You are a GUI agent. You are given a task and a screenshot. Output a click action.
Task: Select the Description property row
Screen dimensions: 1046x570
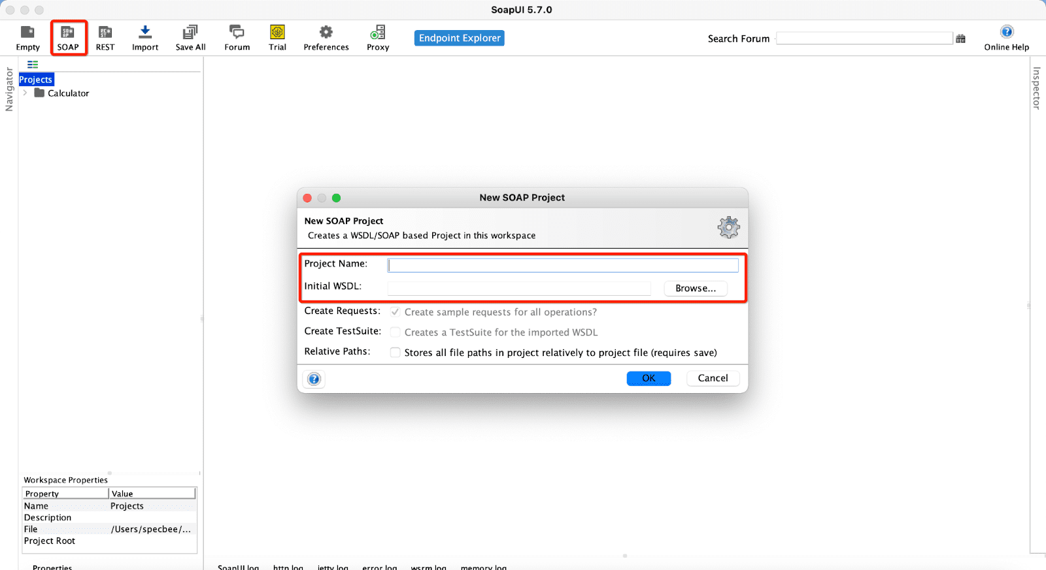[109, 518]
